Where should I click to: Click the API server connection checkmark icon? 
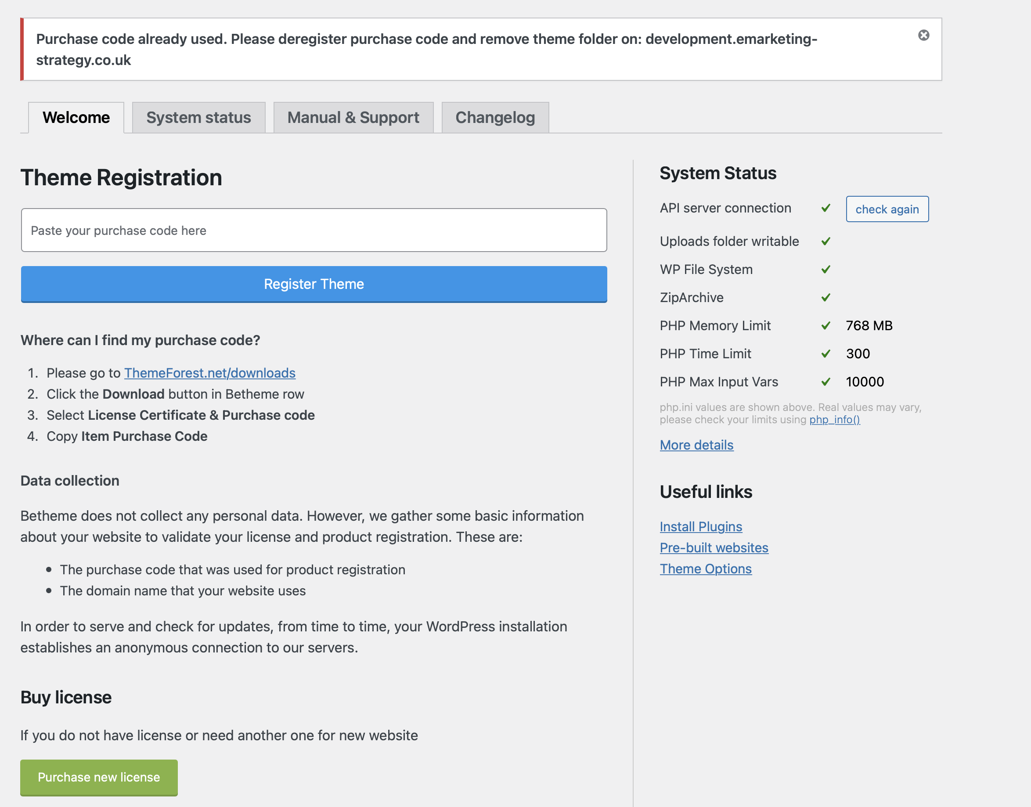tap(826, 208)
